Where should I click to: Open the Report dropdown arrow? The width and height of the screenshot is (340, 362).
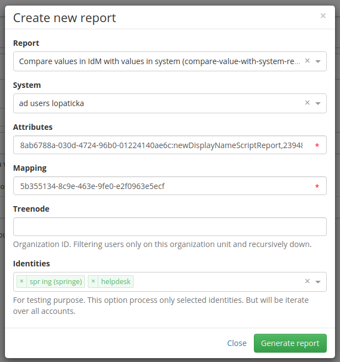[318, 61]
